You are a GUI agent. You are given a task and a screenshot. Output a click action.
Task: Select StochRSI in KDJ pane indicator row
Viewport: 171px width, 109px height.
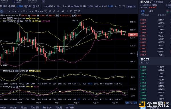(109, 99)
